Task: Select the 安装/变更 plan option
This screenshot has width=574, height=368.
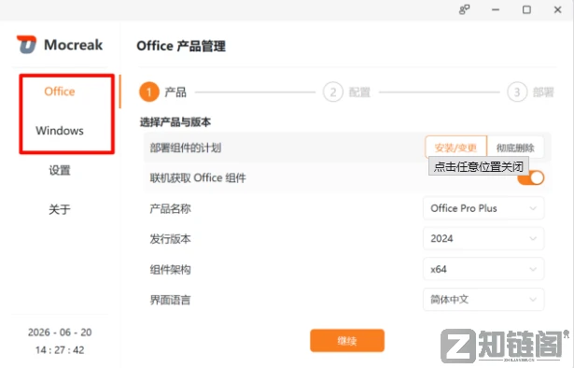Action: click(455, 148)
